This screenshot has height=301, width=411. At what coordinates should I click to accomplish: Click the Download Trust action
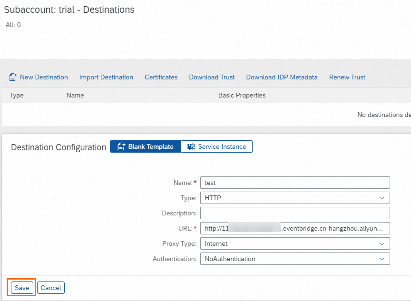[x=212, y=77]
